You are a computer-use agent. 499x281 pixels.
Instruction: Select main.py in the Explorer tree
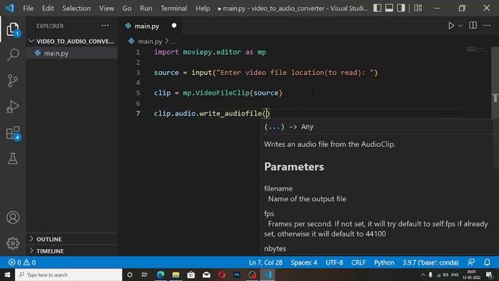(x=72, y=53)
